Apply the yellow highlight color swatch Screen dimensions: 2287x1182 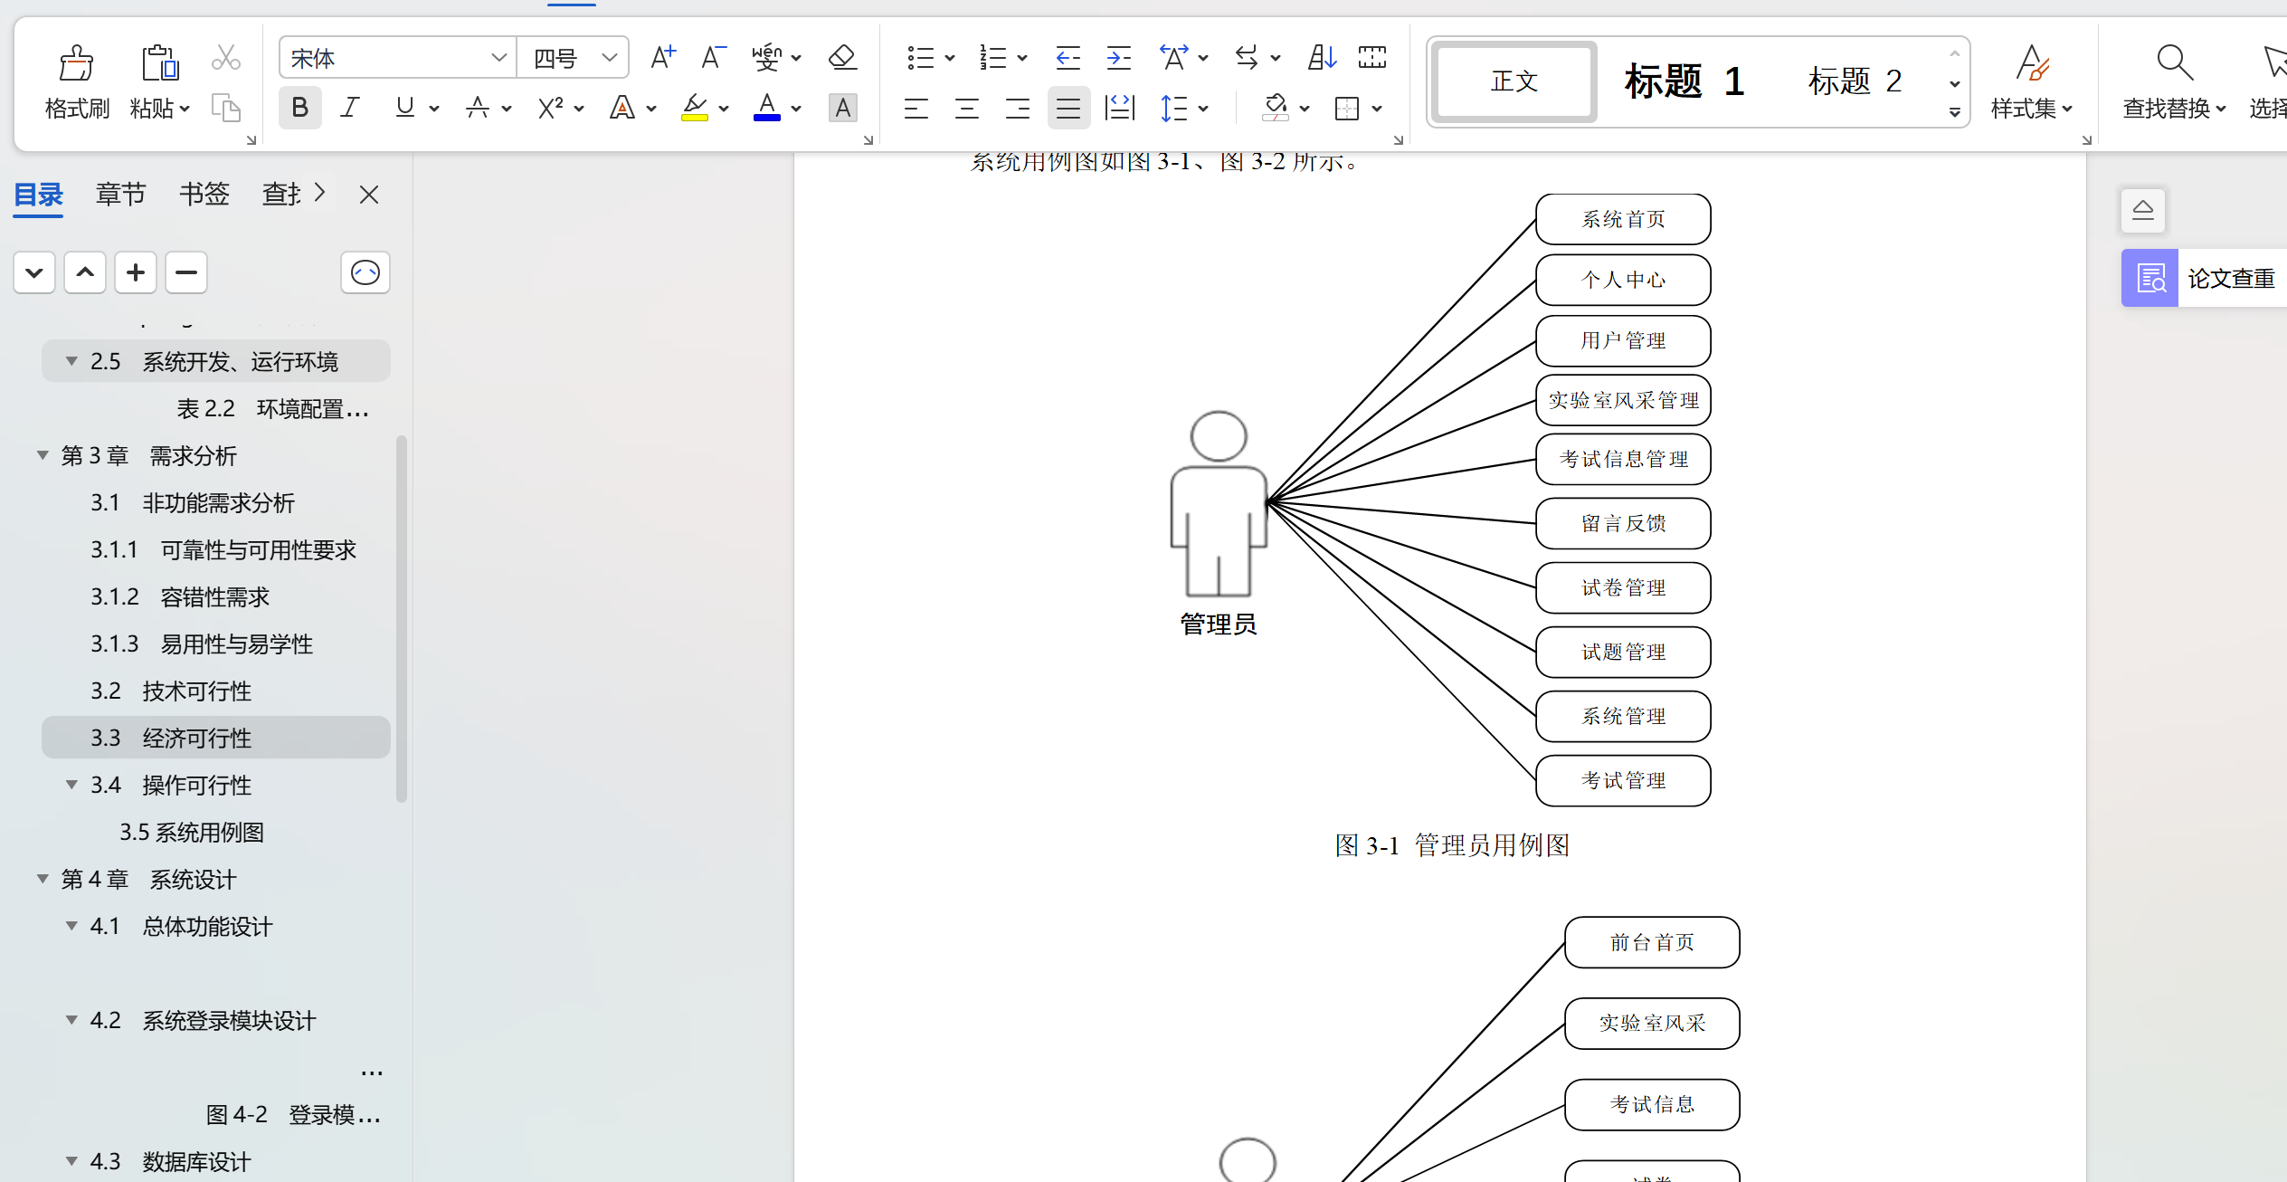[694, 108]
